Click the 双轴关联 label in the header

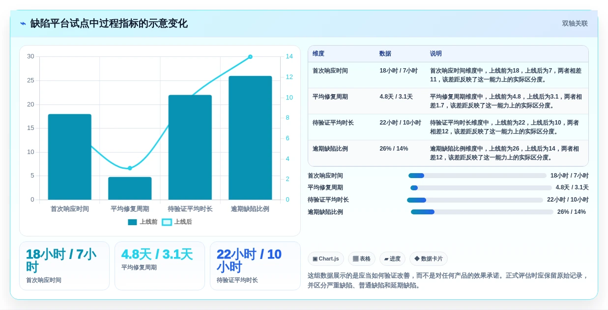pos(575,24)
